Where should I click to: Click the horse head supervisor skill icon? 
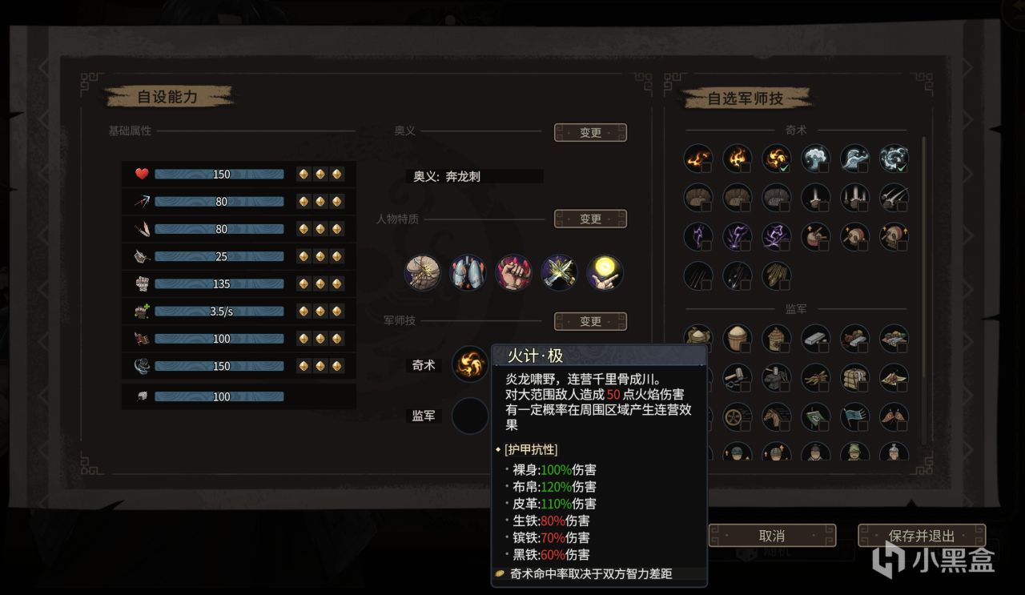click(777, 416)
